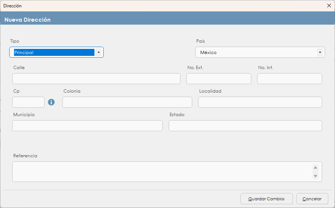
Task: Click the postal code info icon
Action: pyautogui.click(x=51, y=102)
